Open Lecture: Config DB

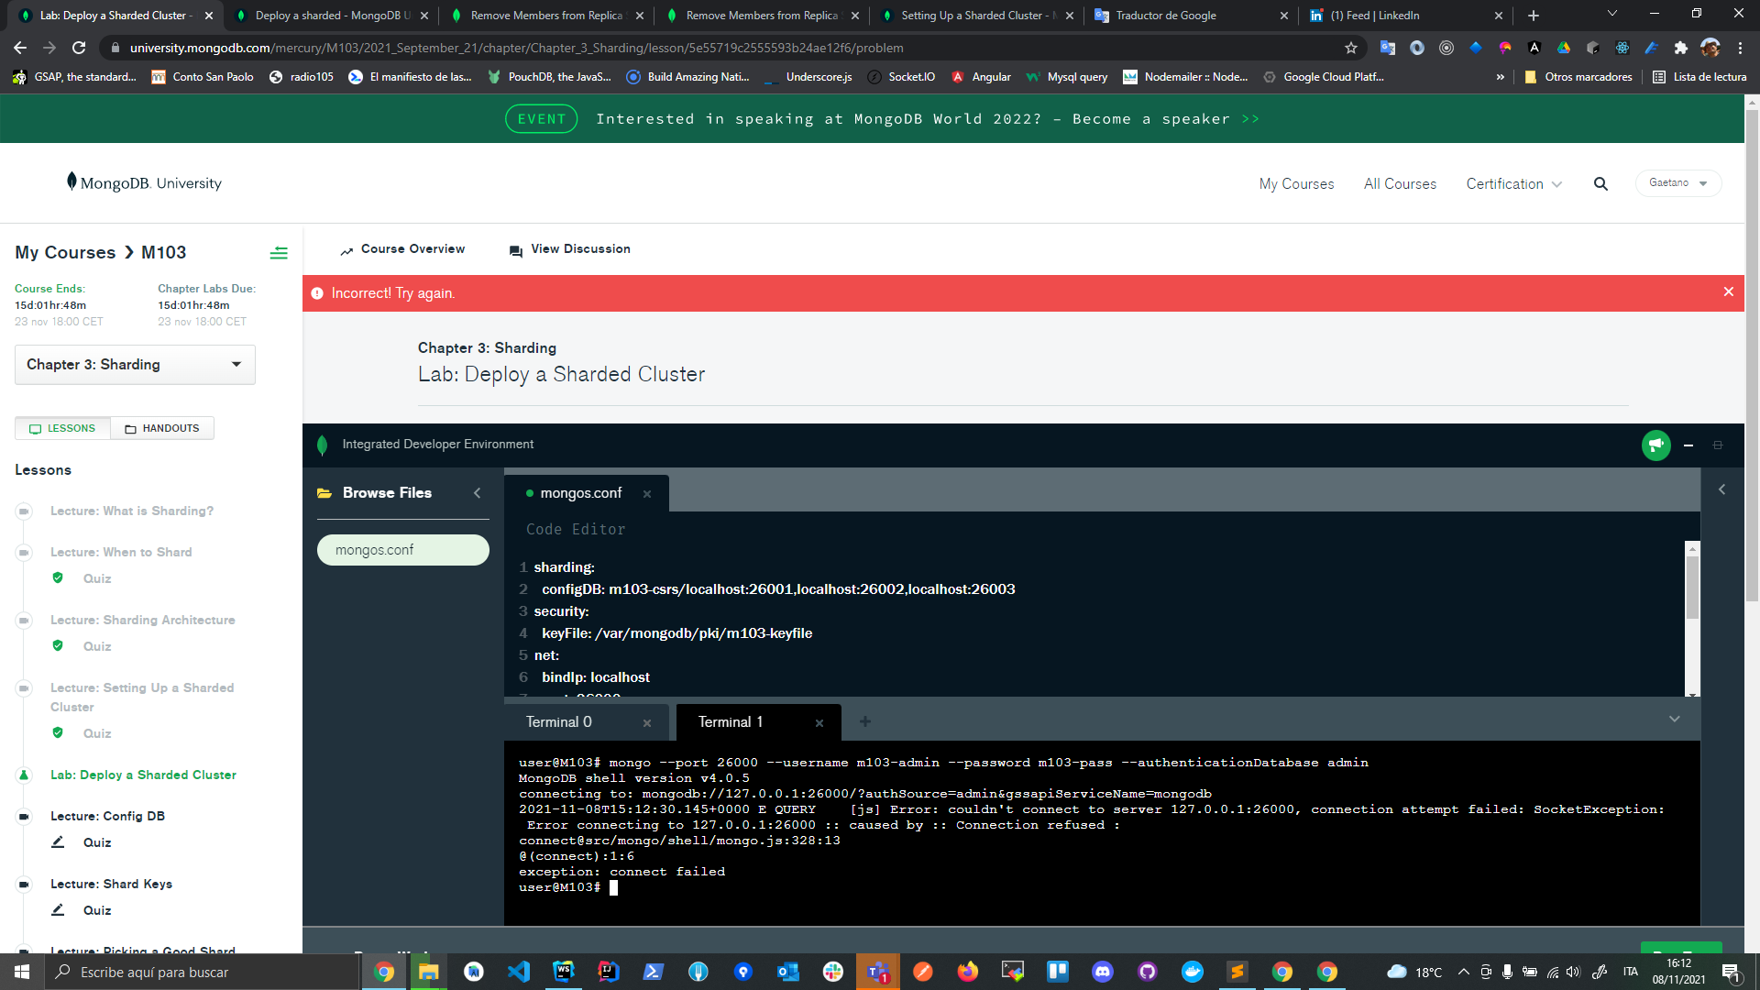tap(107, 817)
